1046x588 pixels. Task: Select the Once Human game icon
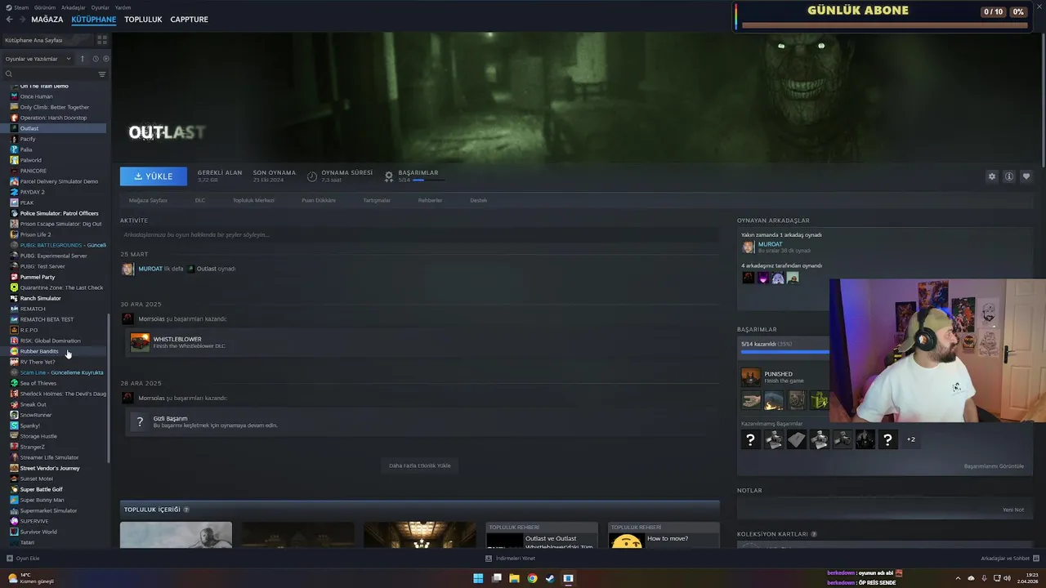[x=14, y=96]
